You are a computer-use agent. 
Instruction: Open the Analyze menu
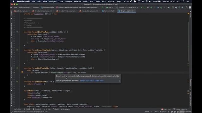click(68, 1)
